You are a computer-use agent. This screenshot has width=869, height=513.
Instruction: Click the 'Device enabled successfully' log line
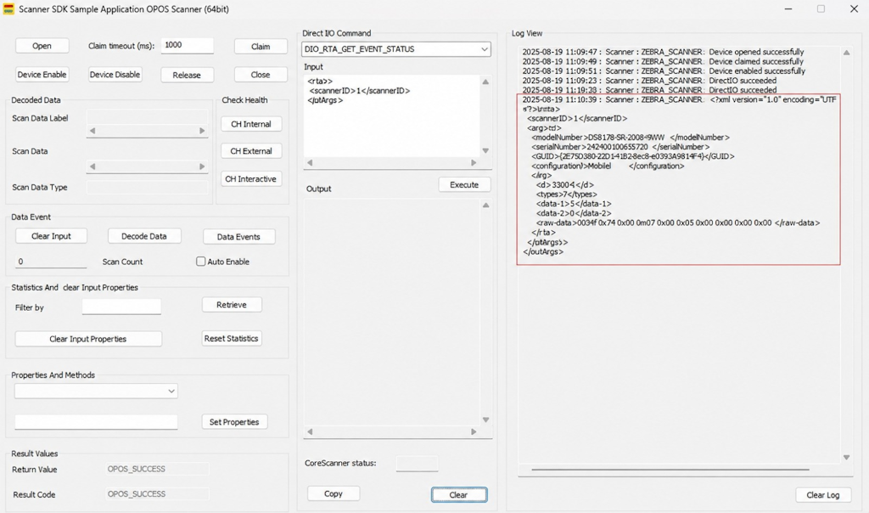coord(664,71)
